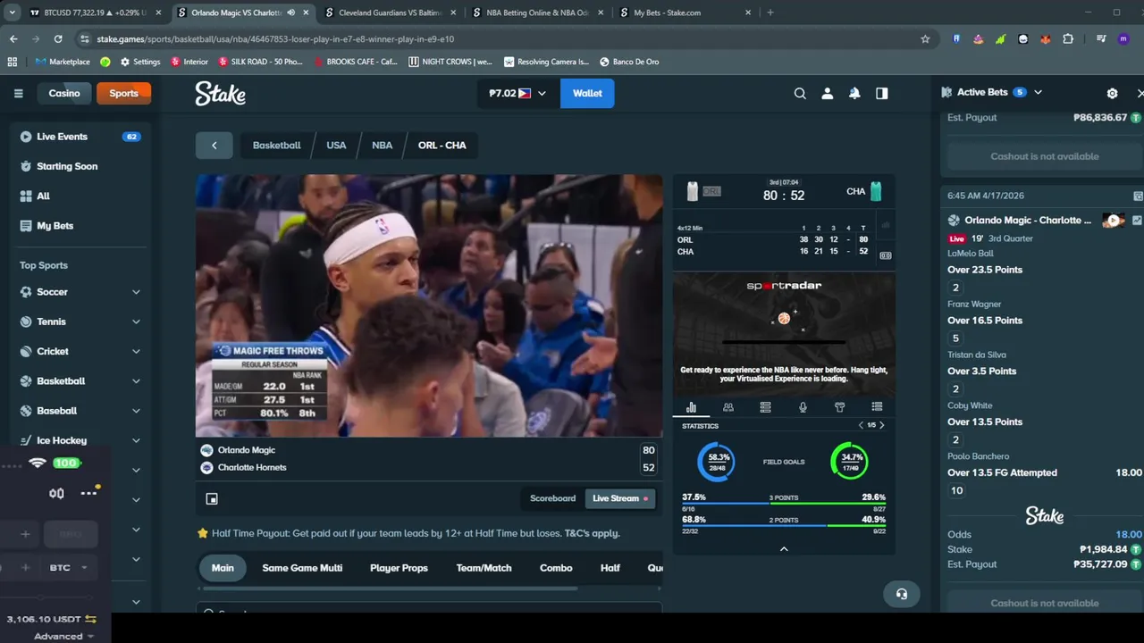This screenshot has width=1144, height=643.
Task: Click the browser address bar URL
Action: [275, 39]
